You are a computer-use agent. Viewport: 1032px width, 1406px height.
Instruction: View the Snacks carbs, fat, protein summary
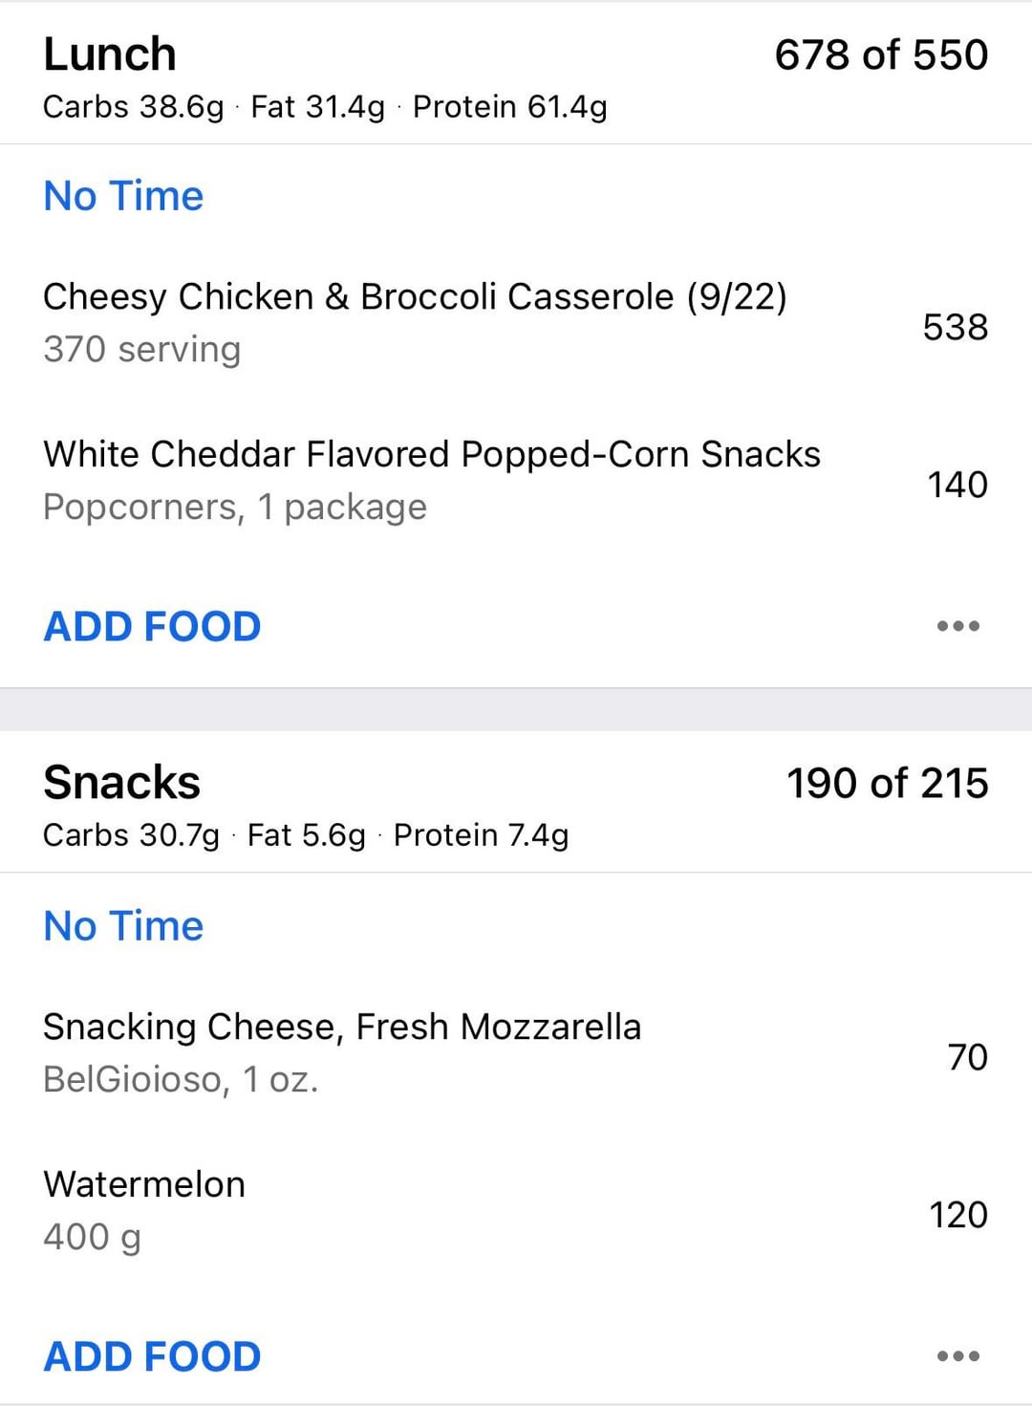pos(306,835)
